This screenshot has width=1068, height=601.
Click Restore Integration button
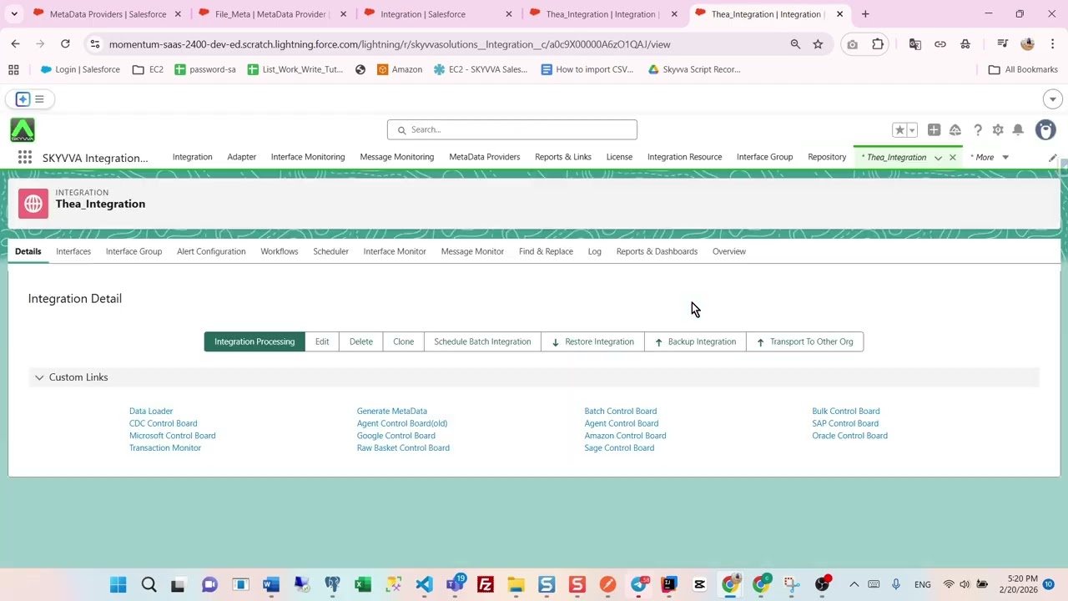point(592,341)
